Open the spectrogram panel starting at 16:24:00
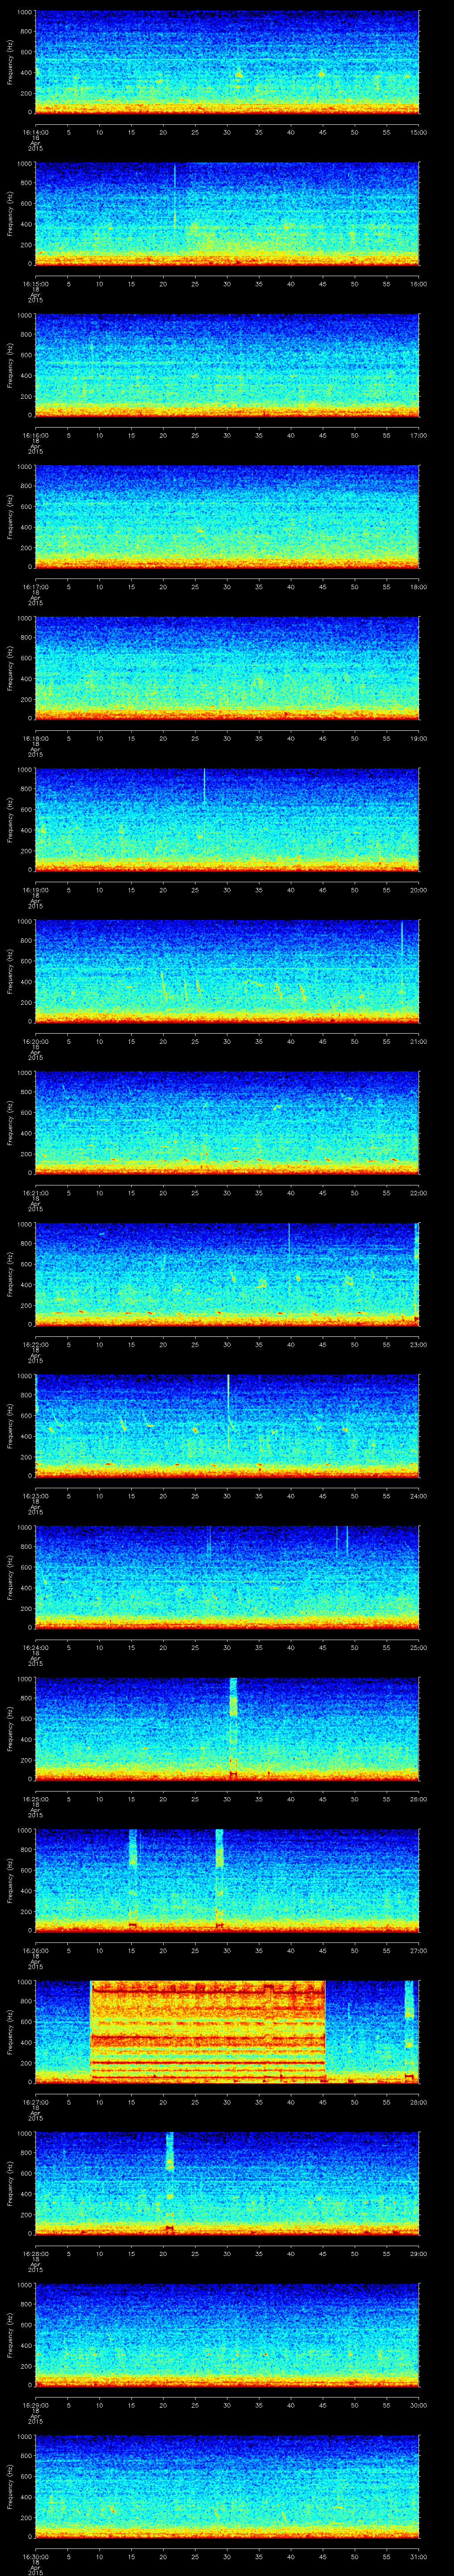 pyautogui.click(x=227, y=1577)
